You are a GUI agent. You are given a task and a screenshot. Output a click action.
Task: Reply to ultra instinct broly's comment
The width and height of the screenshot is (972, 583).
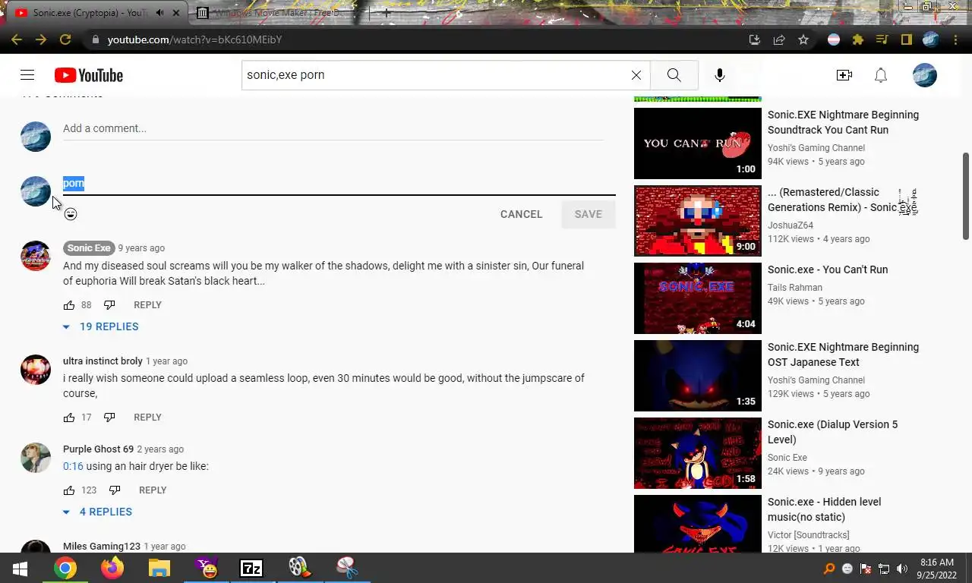(x=147, y=418)
